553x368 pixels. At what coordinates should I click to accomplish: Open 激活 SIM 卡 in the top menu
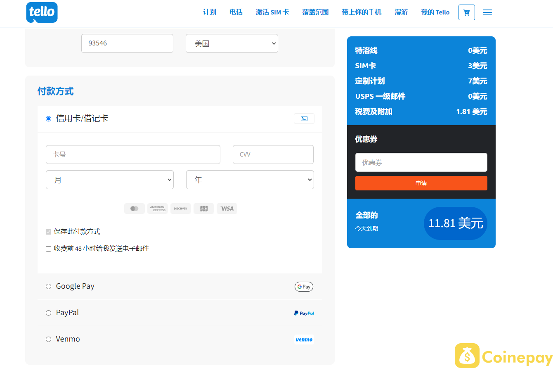(x=272, y=12)
